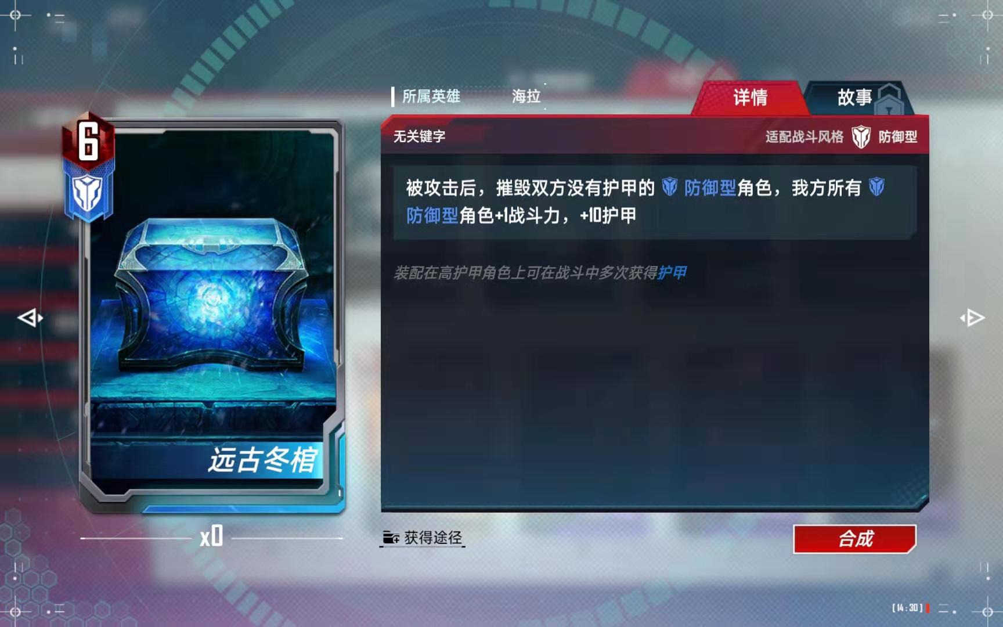Switch to the 详情 tab

click(x=749, y=98)
